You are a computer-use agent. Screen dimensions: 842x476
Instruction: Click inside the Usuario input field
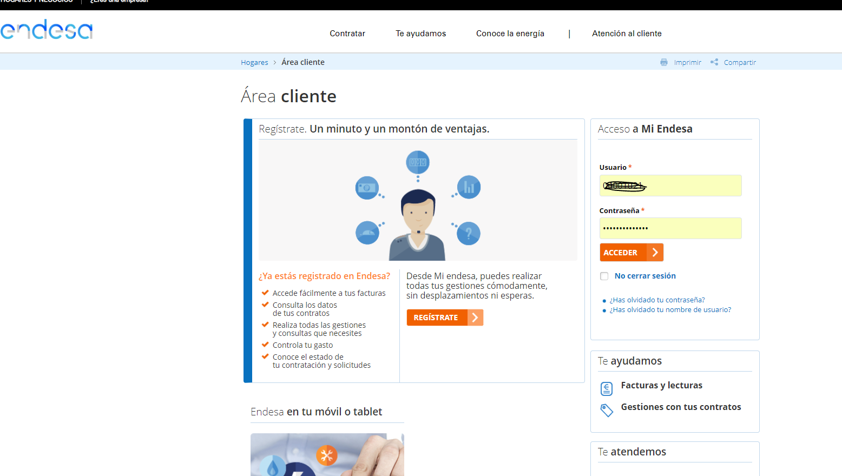point(670,186)
